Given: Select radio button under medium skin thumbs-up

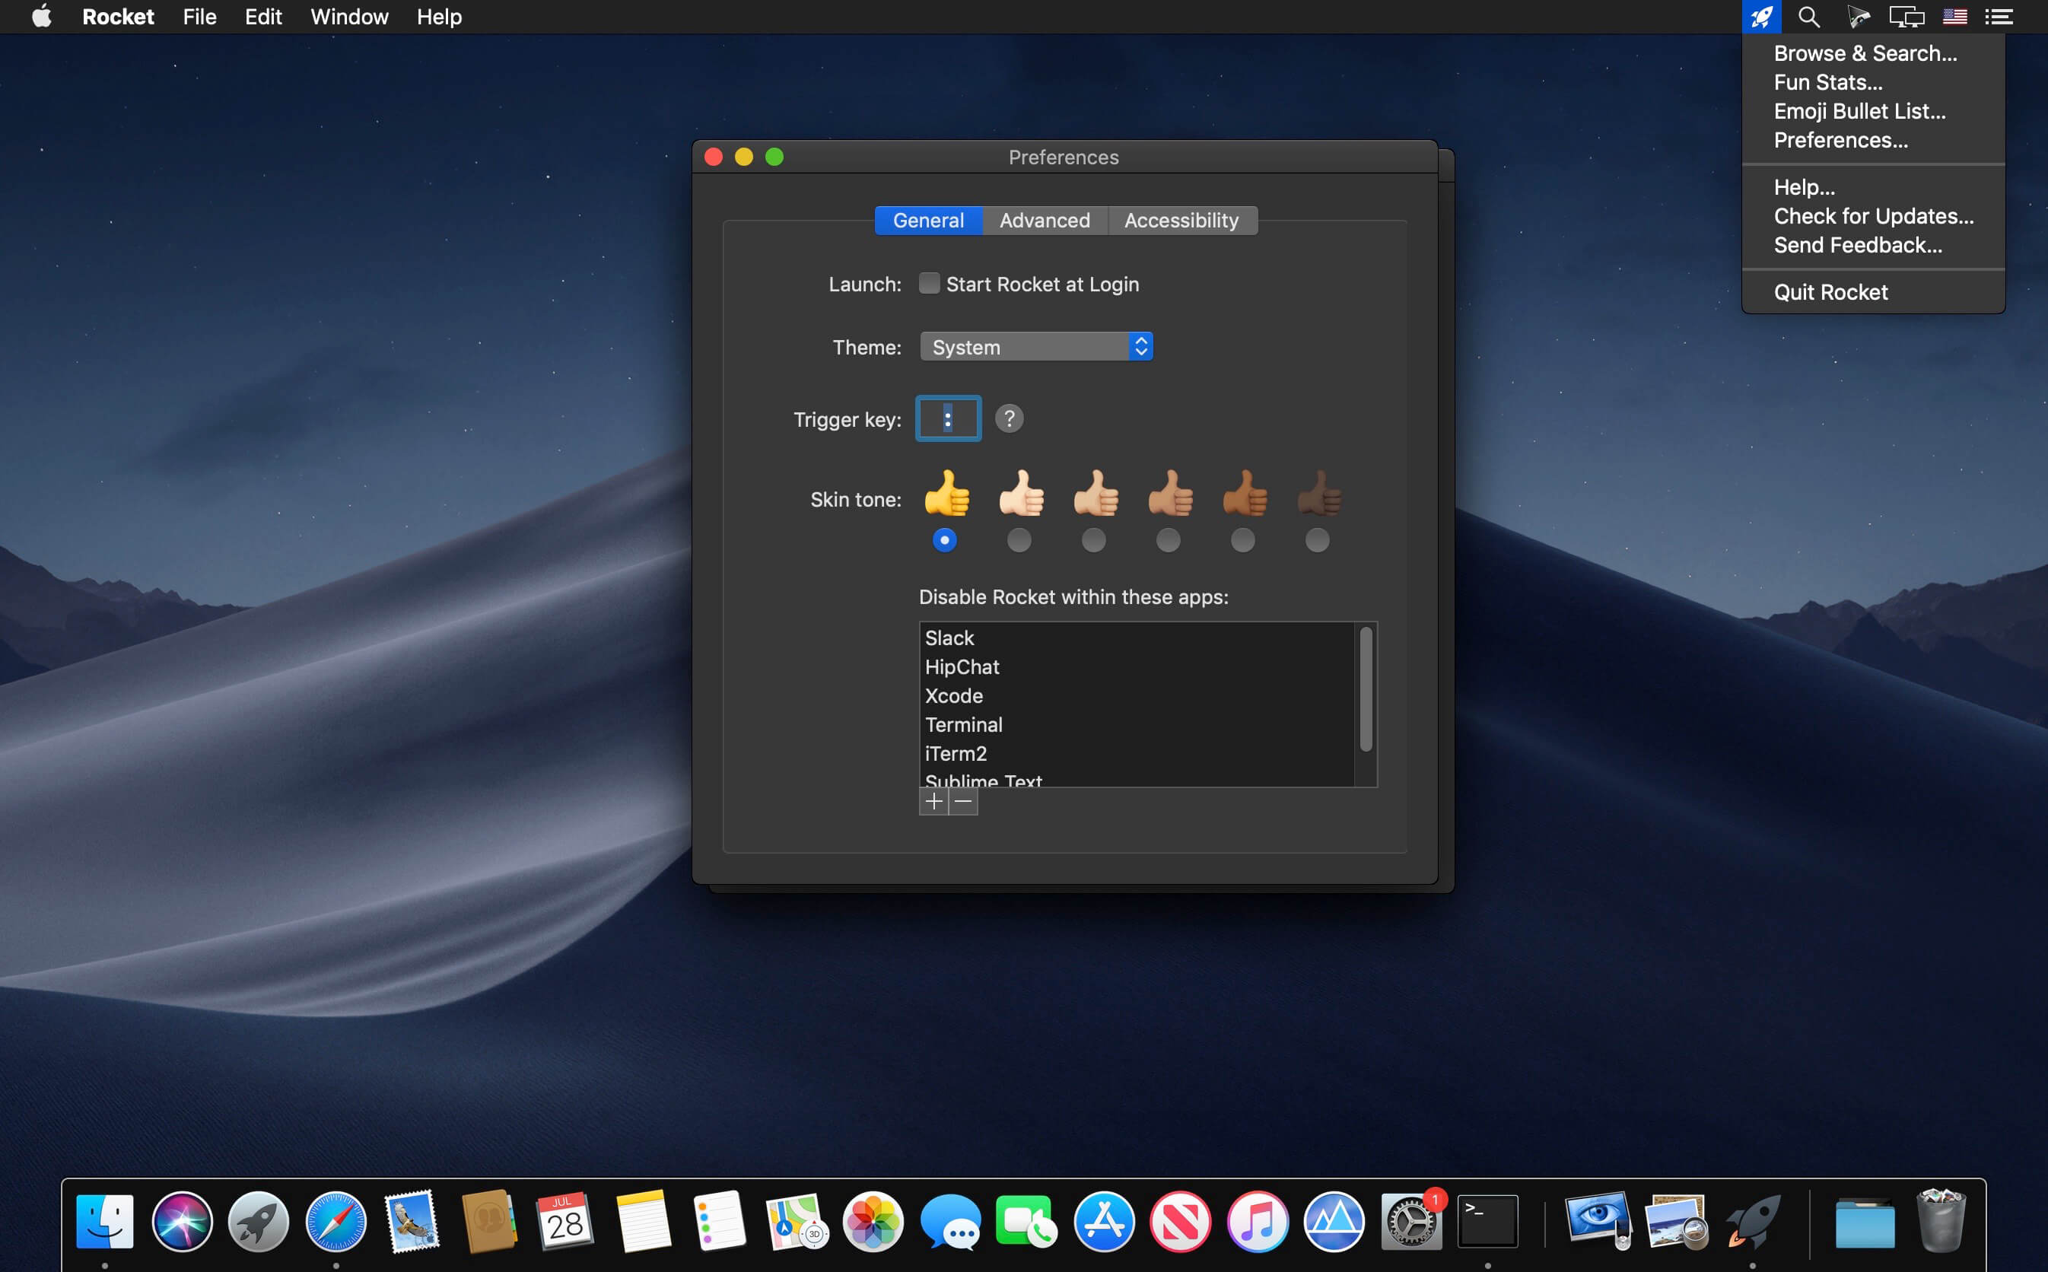Looking at the screenshot, I should tap(1169, 540).
